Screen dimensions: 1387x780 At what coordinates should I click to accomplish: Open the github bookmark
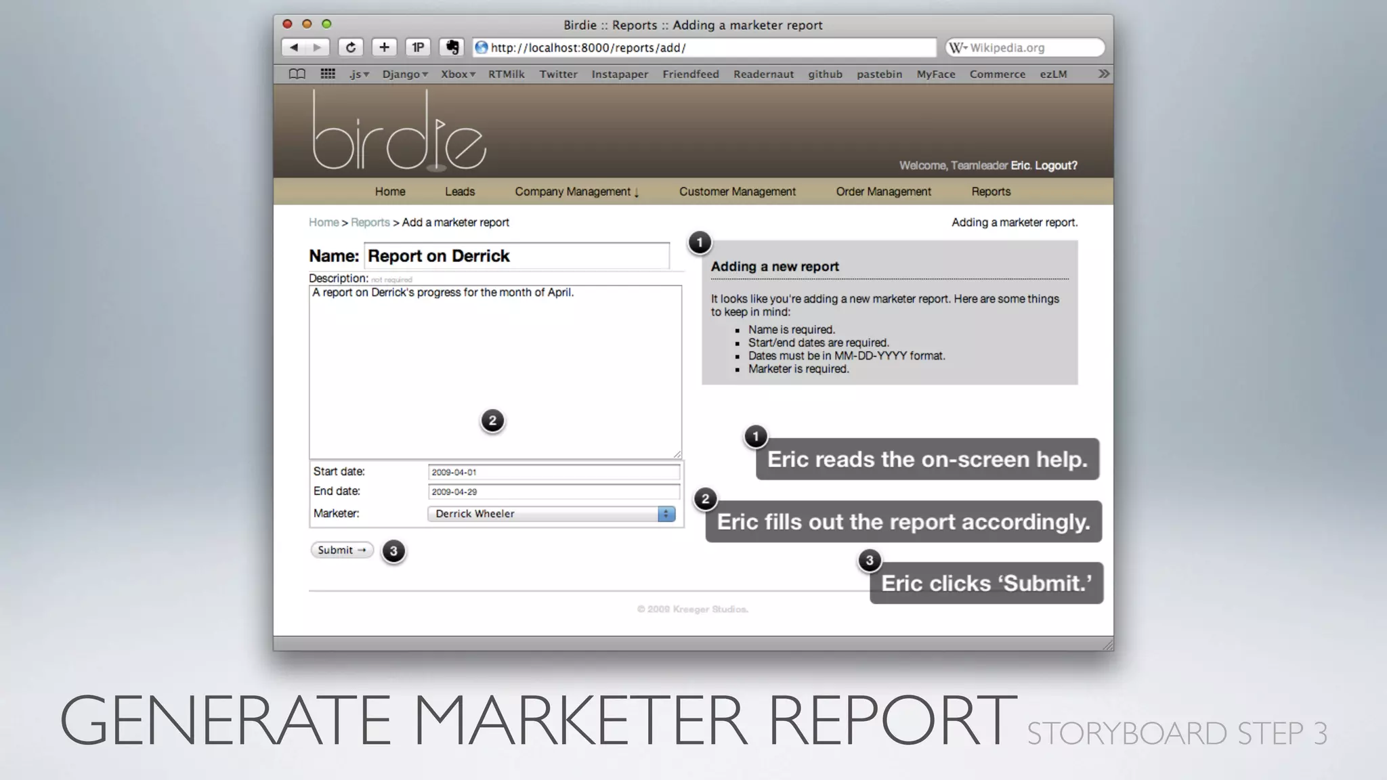click(x=825, y=74)
